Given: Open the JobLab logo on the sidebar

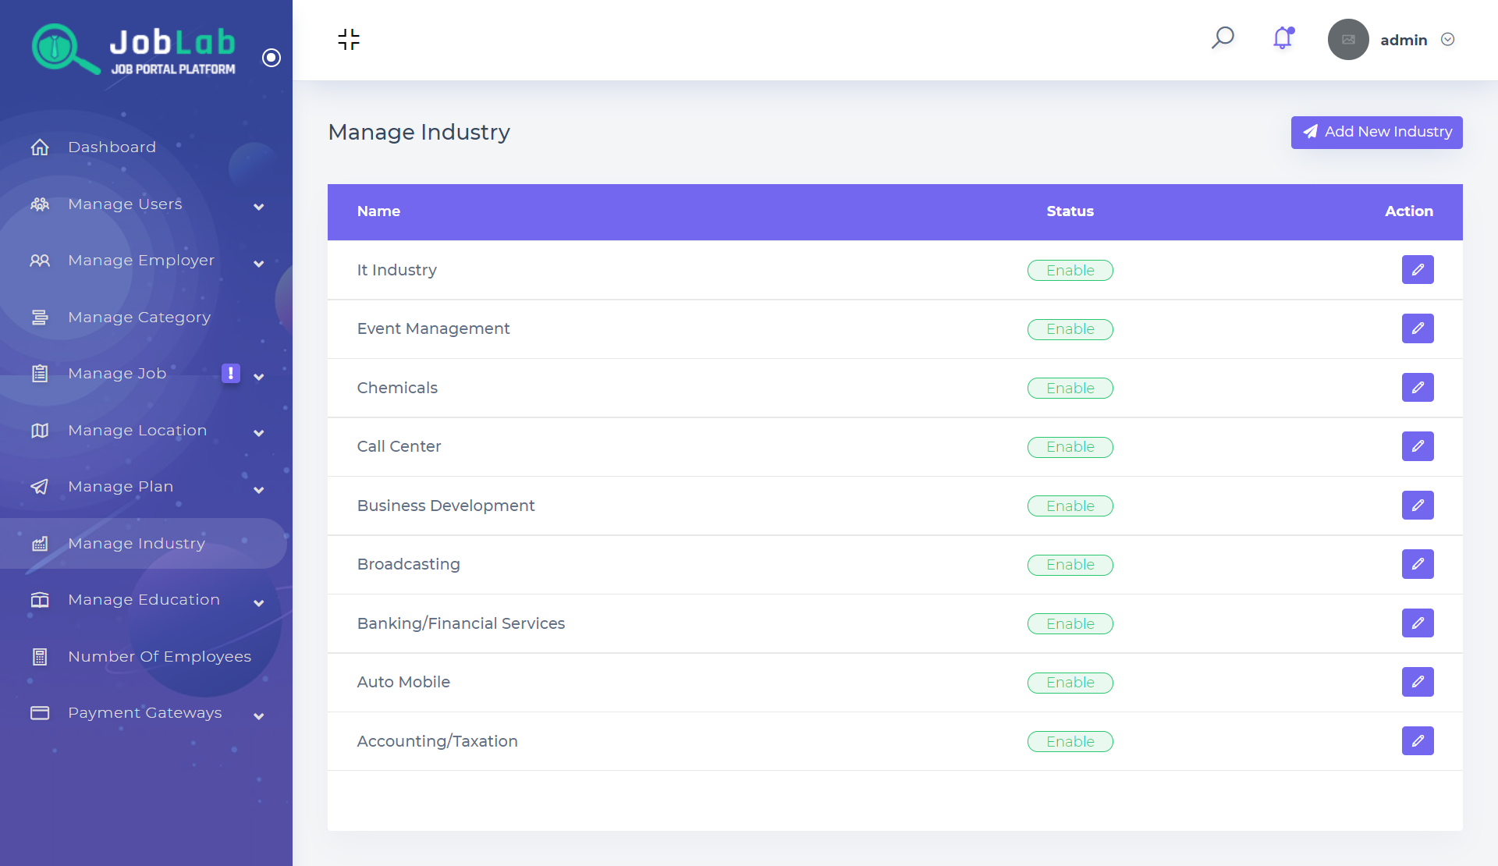Looking at the screenshot, I should 133,48.
